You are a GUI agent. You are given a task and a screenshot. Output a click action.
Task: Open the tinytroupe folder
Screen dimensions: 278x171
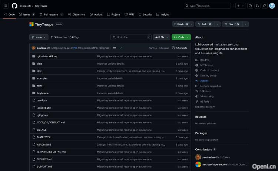click(x=43, y=93)
